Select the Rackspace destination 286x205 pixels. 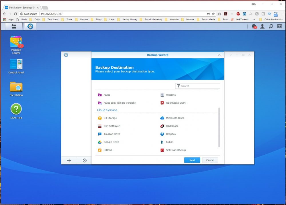(169, 126)
